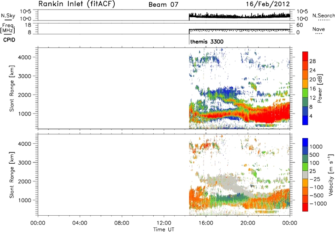
Task: Click the sky noise trace in top panel
Action: pos(239,16)
